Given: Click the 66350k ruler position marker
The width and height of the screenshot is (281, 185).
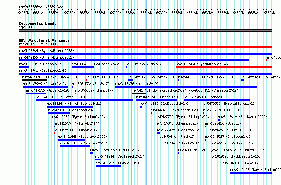Looking at the screenshot, I should coord(208,13).
